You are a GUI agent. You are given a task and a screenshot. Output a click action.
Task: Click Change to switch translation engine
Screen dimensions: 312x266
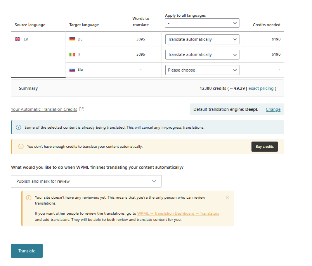(x=273, y=109)
